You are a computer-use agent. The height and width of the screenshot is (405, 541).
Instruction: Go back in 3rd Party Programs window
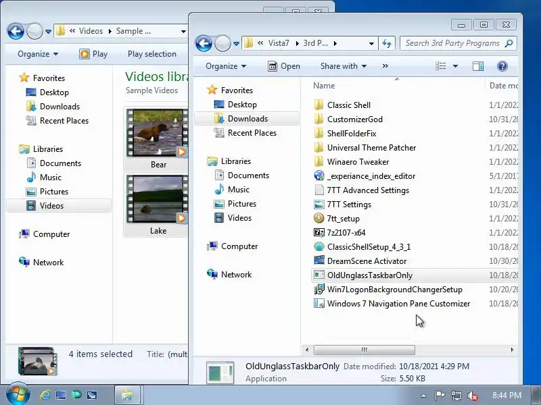point(204,44)
